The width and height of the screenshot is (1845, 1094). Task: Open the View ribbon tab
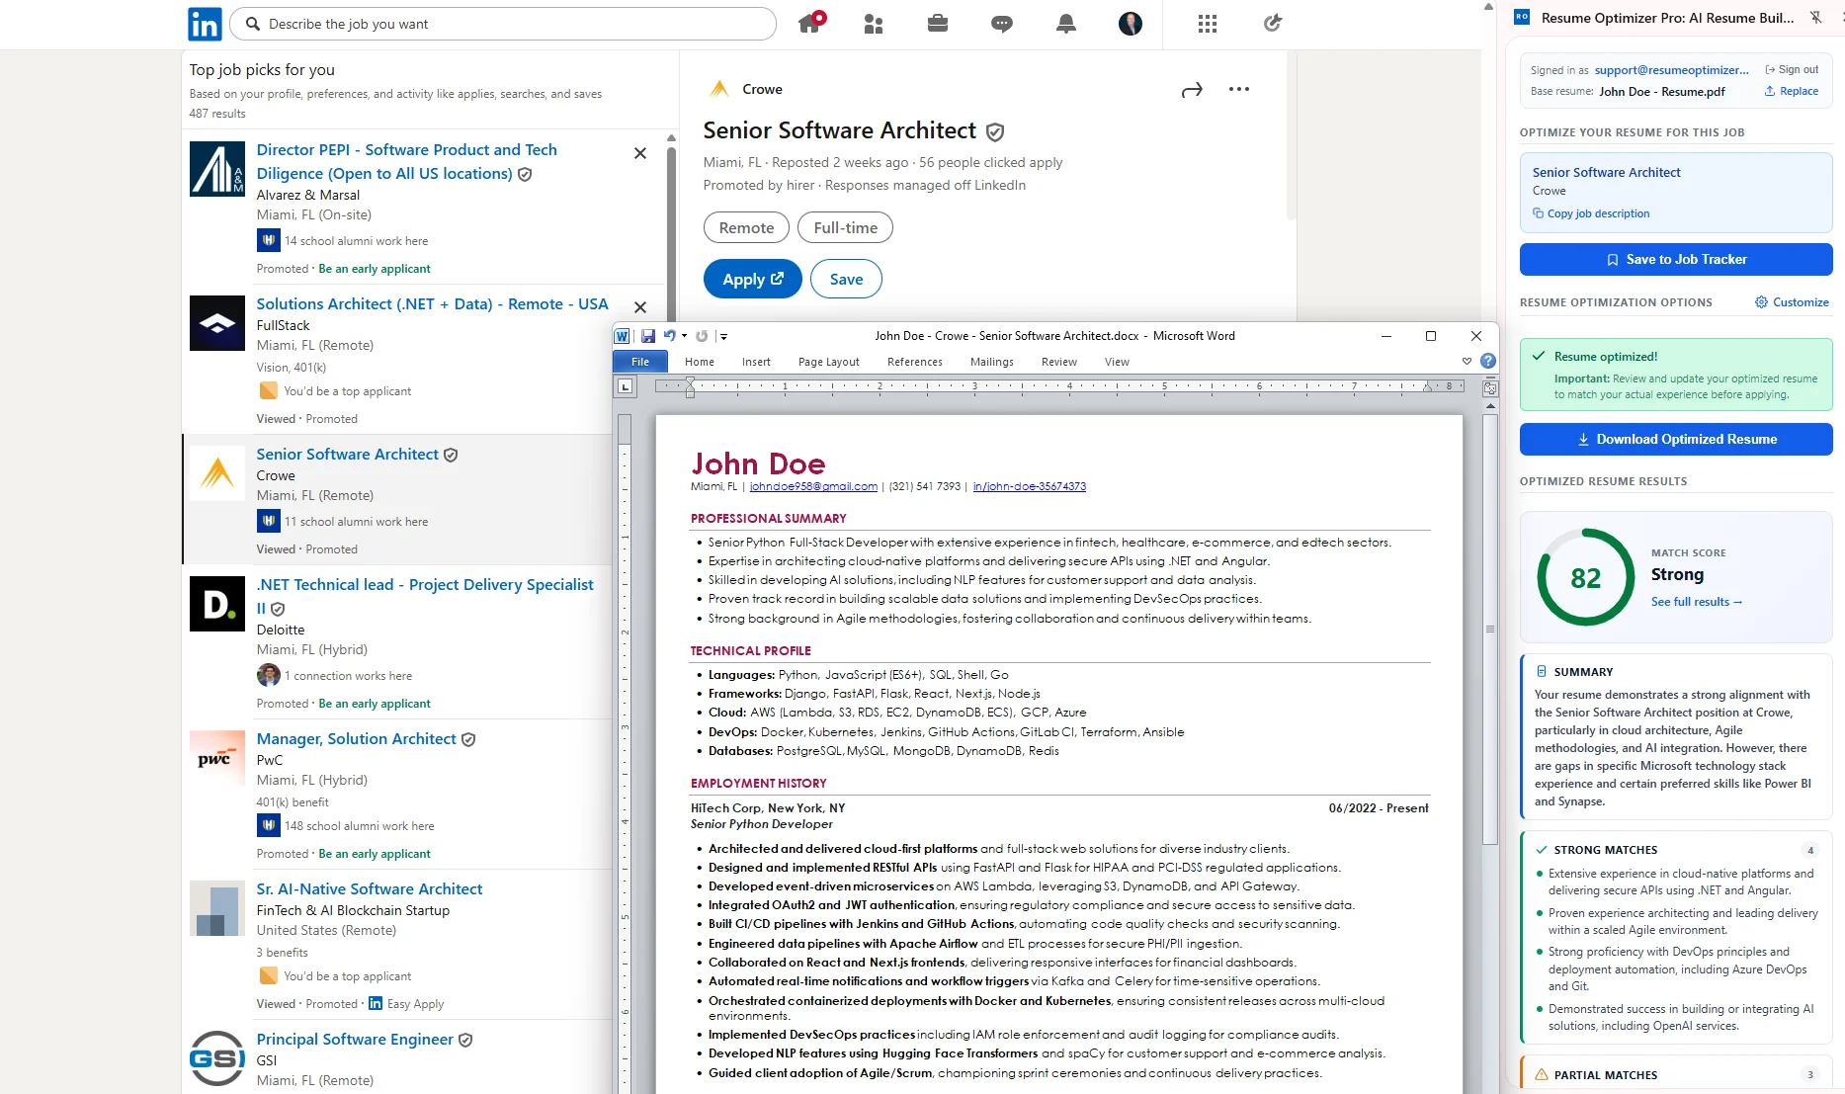click(x=1117, y=362)
